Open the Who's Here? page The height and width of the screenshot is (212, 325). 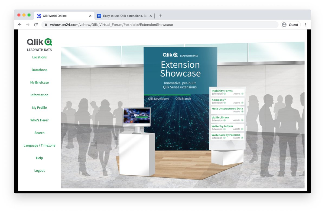(39, 120)
